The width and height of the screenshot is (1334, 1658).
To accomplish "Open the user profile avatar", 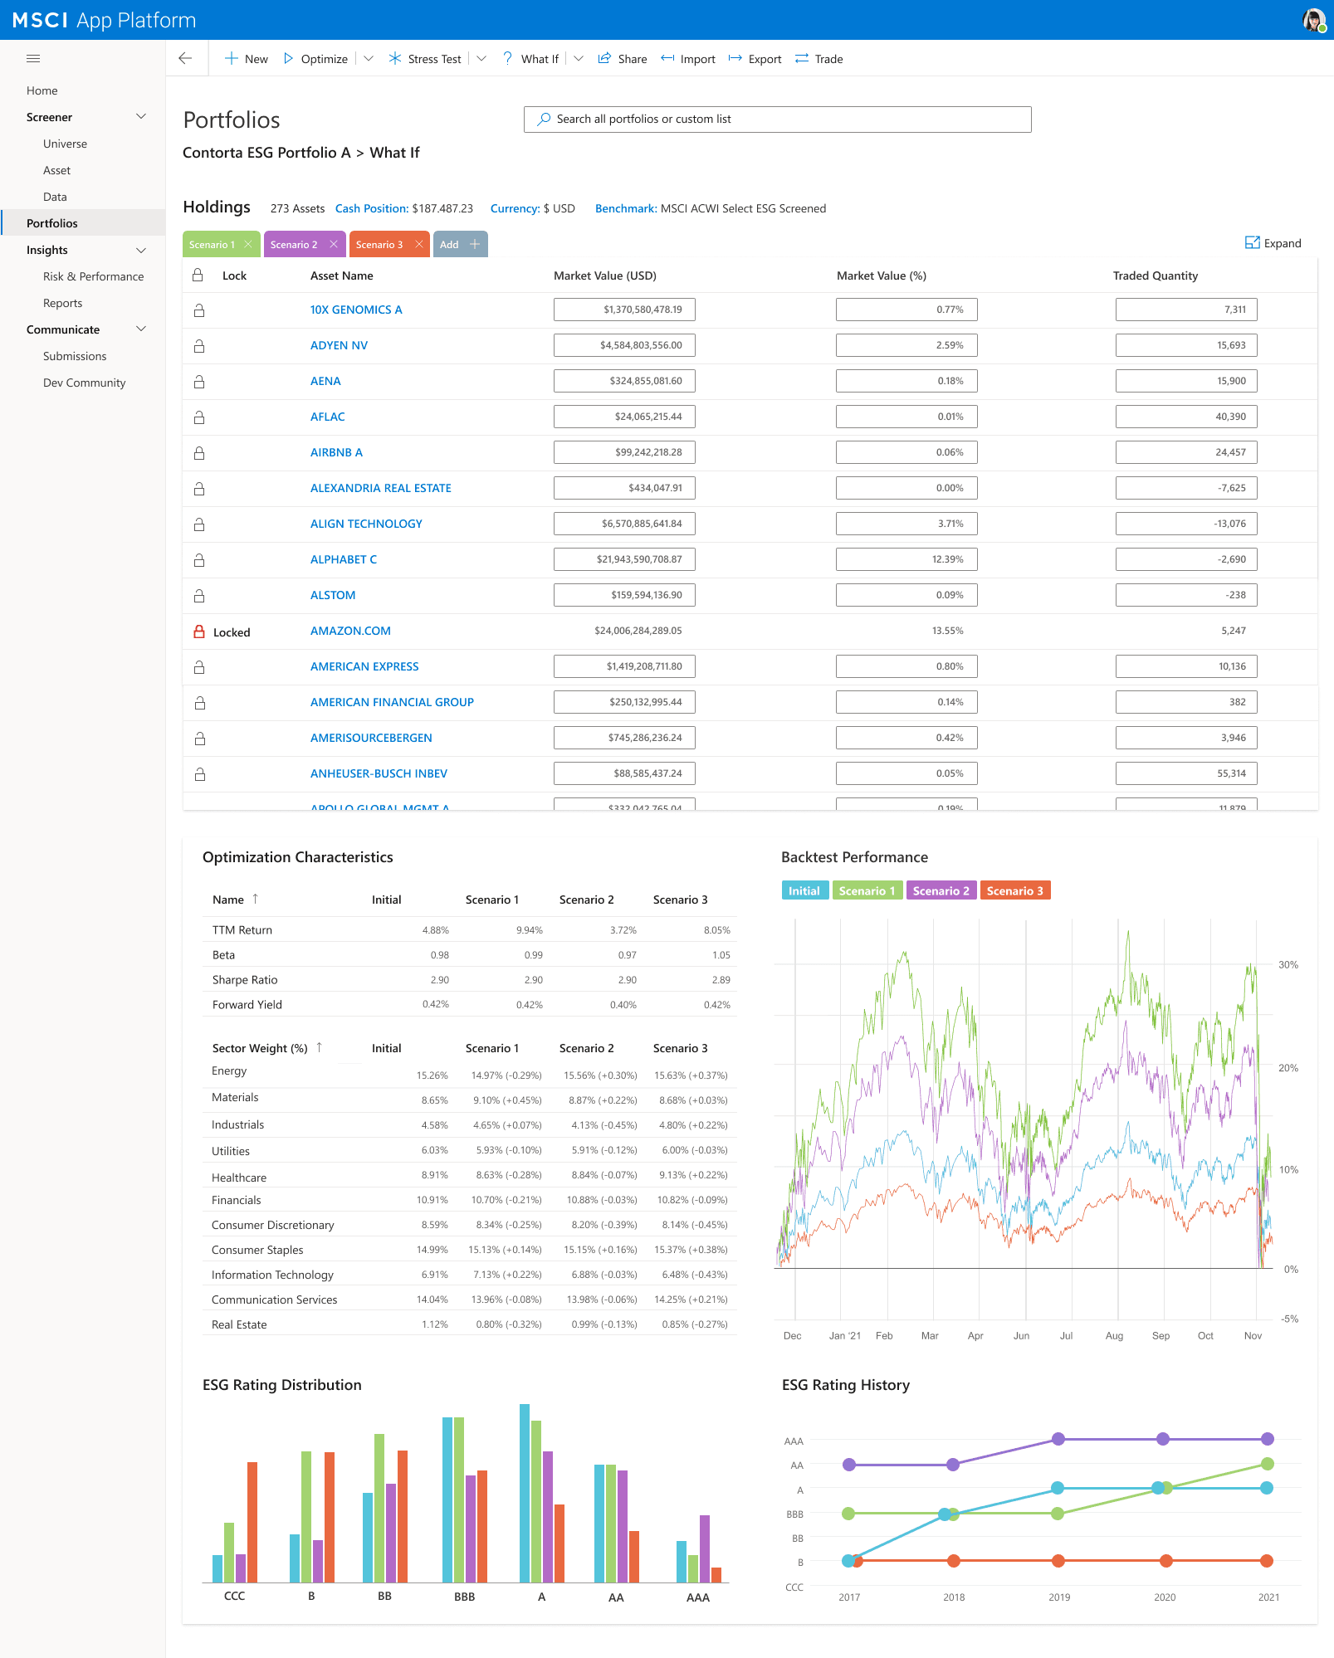I will 1314,20.
